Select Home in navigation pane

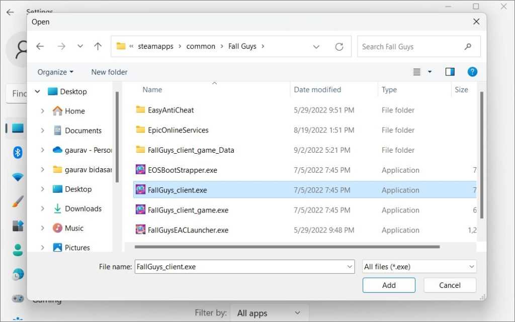(x=68, y=111)
